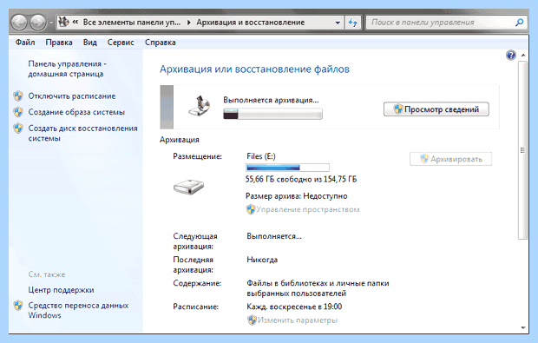Open 'Центр поддержки' link

(61, 290)
